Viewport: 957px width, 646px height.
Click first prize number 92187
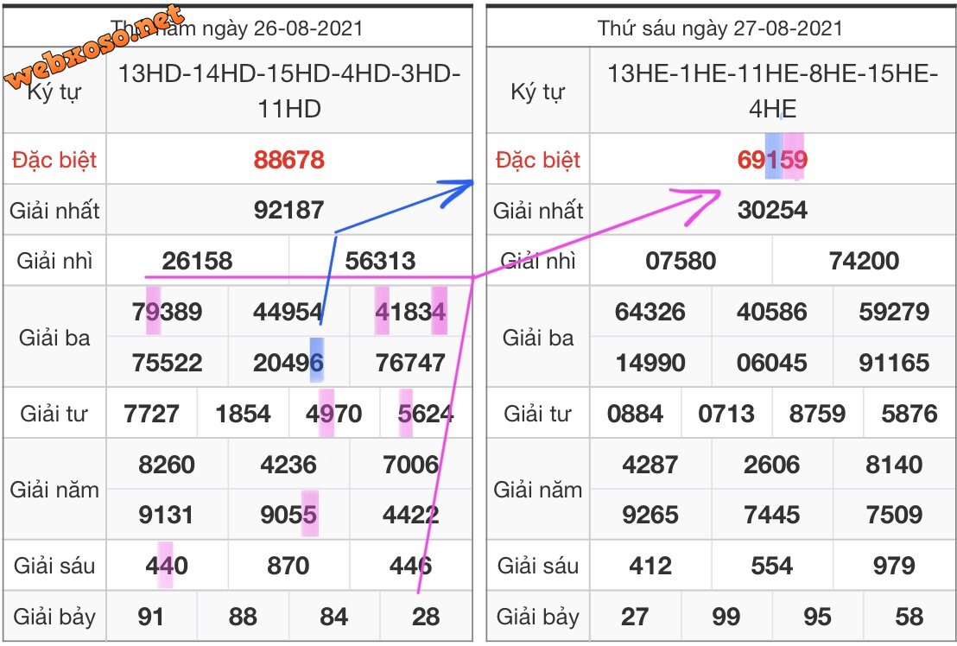pyautogui.click(x=289, y=211)
